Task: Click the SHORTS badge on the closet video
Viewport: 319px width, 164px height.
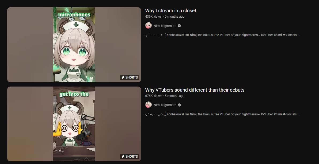Action: coord(130,77)
